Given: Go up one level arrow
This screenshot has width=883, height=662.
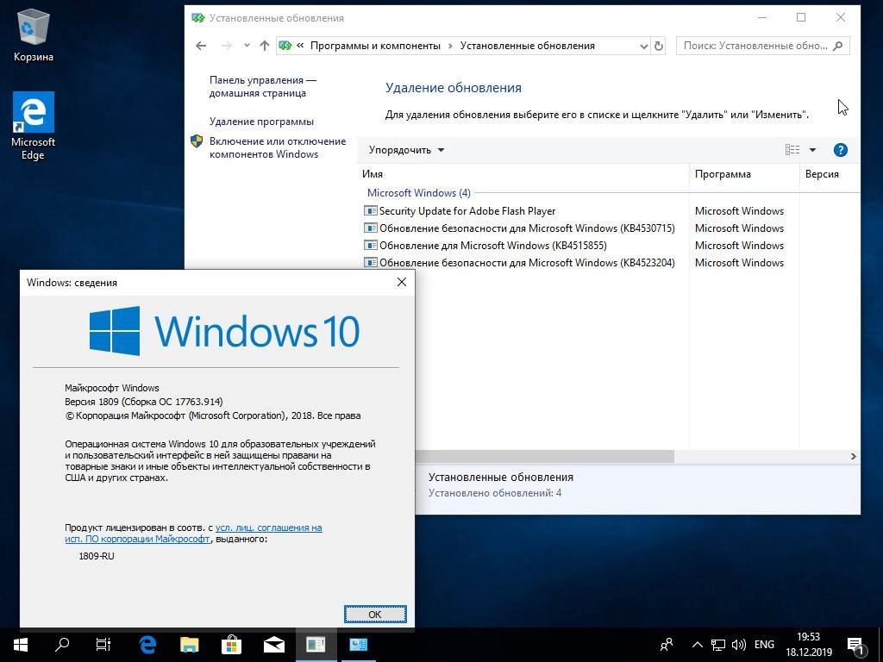Looking at the screenshot, I should [x=264, y=47].
